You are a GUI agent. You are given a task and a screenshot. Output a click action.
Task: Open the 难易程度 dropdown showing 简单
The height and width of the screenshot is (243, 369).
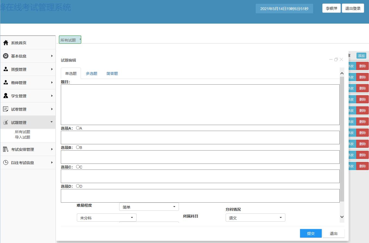coord(149,207)
